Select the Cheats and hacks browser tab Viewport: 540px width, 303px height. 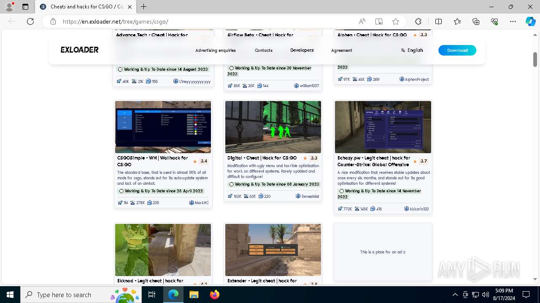86,7
